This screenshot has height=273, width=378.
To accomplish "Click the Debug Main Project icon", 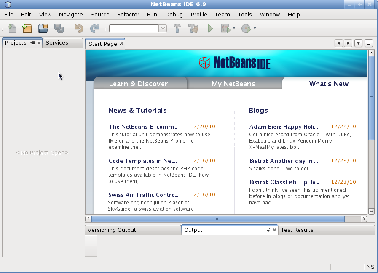I will click(x=225, y=29).
